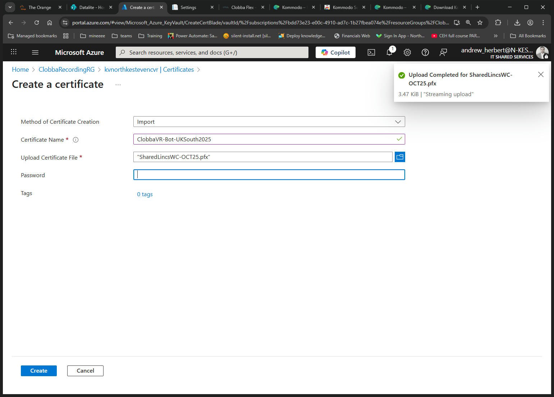Open the andrew_herbert account menu
This screenshot has height=397, width=554.
point(504,52)
